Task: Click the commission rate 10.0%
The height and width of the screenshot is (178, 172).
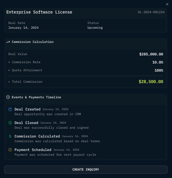Action: click(x=158, y=62)
